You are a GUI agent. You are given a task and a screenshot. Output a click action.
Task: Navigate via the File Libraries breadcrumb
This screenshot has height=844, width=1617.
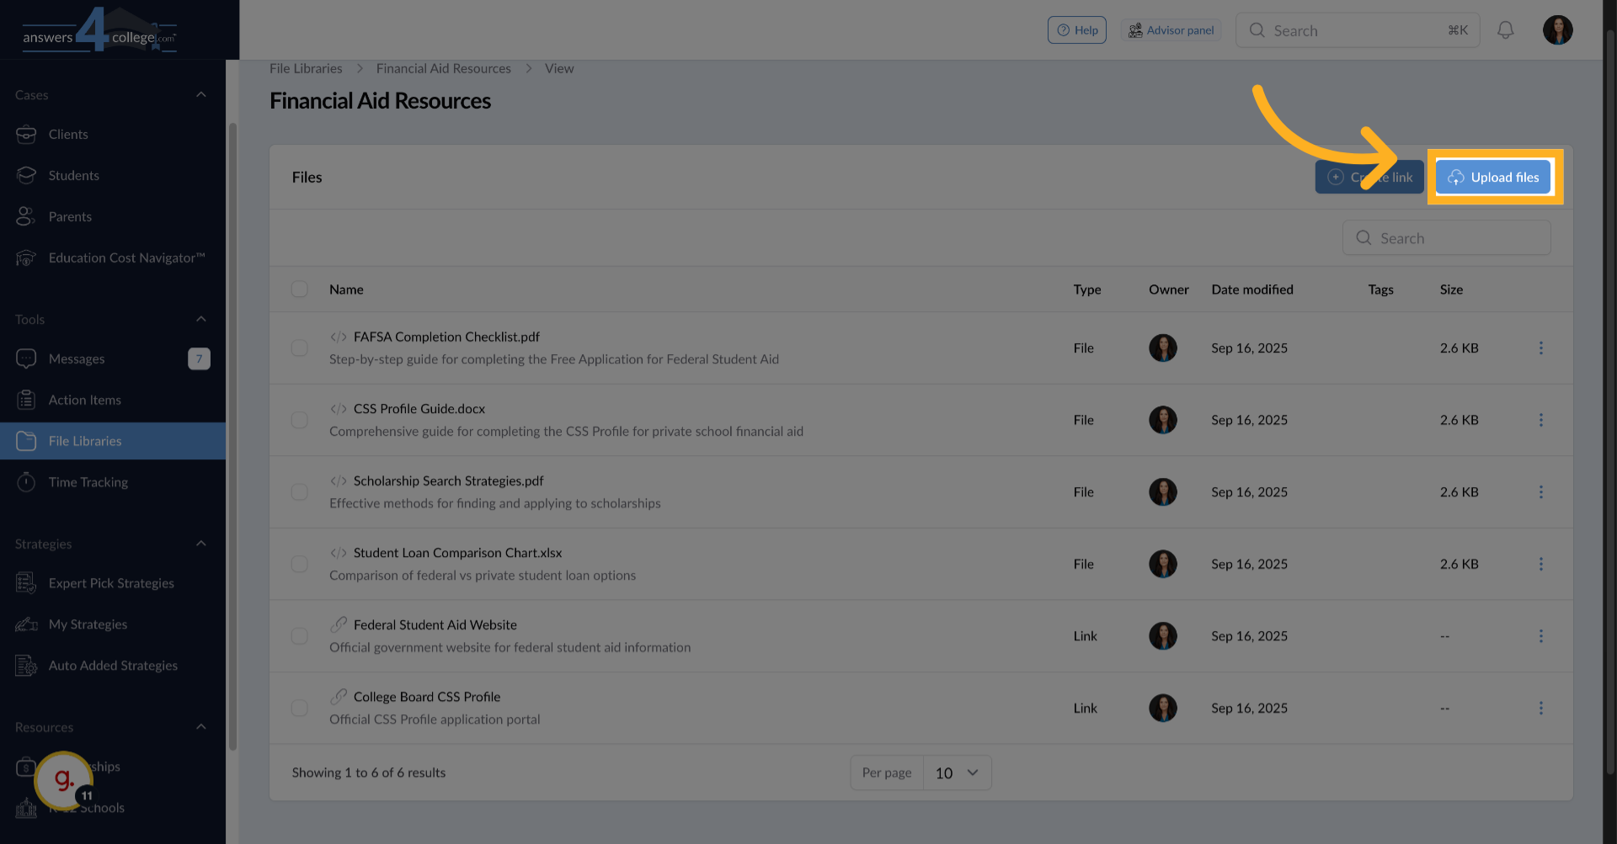click(x=306, y=68)
